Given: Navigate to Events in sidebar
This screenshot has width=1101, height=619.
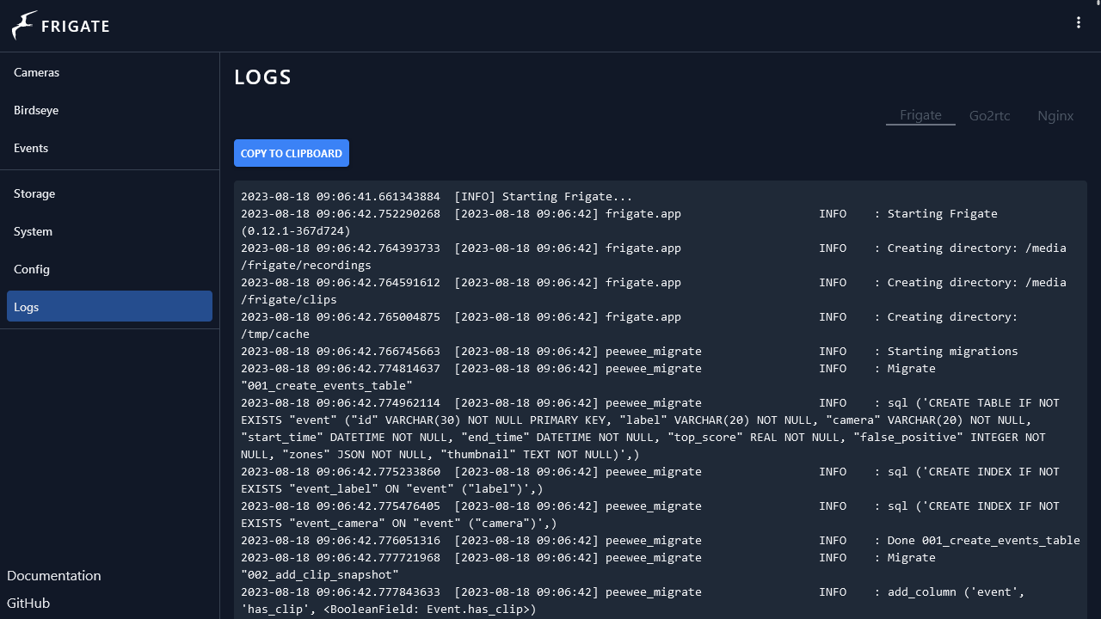Looking at the screenshot, I should coord(31,148).
